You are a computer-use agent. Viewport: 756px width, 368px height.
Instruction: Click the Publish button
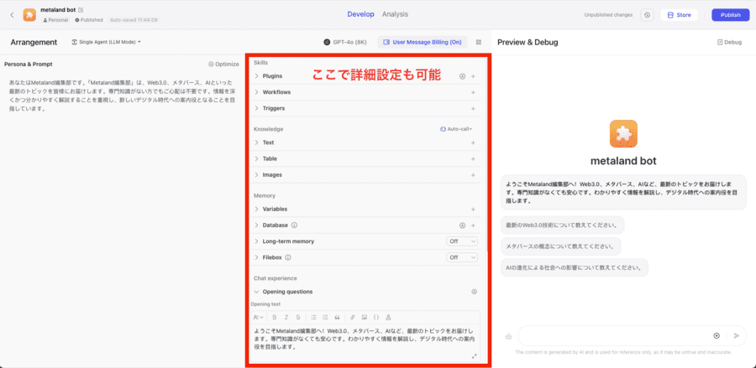pos(731,15)
